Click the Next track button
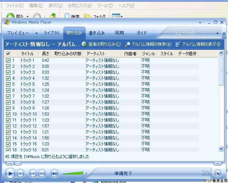The height and width of the screenshot is (183, 228). click(x=42, y=173)
